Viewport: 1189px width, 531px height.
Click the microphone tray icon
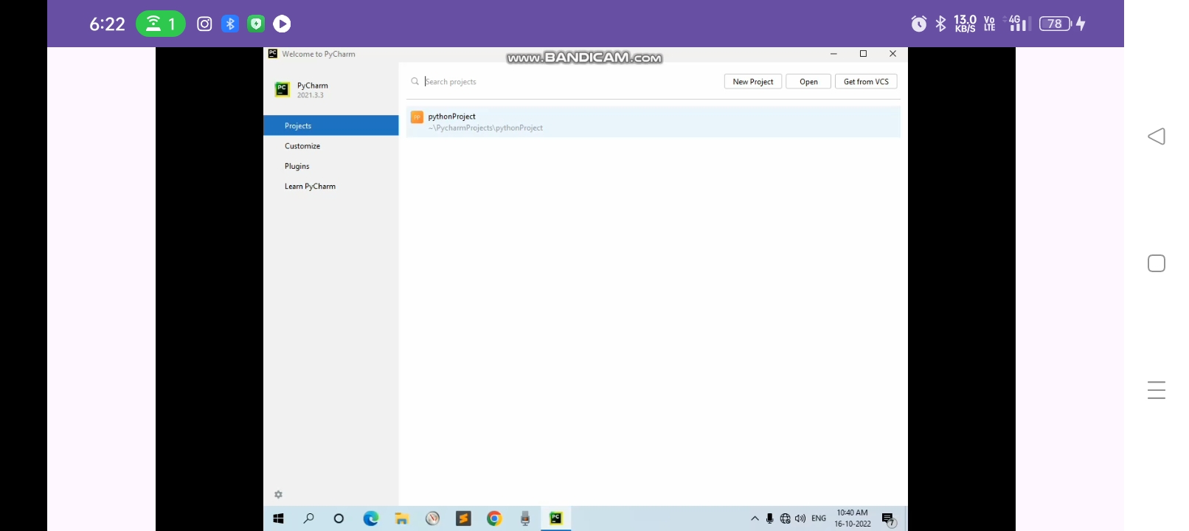769,518
